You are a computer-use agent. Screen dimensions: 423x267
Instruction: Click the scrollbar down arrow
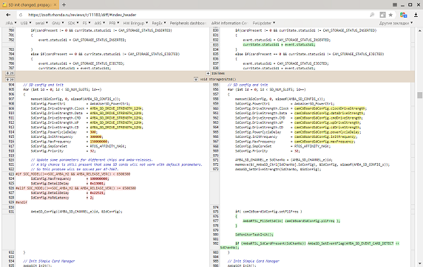pyautogui.click(x=419, y=263)
